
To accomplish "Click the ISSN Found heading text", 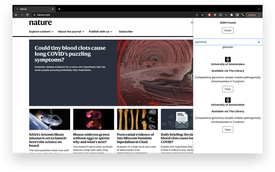I will (228, 23).
